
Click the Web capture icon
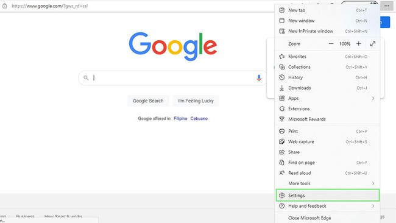282,142
